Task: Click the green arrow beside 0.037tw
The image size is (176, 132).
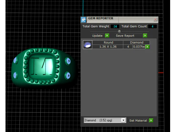Action: coord(147,47)
